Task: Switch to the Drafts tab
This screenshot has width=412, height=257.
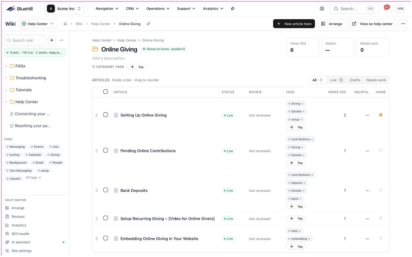Action: click(355, 80)
